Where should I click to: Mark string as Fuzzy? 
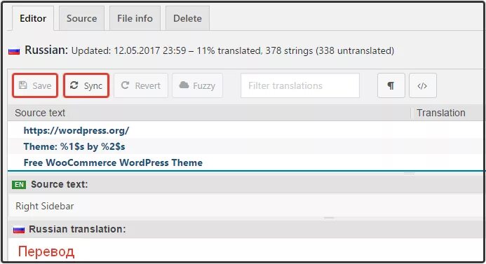(198, 85)
